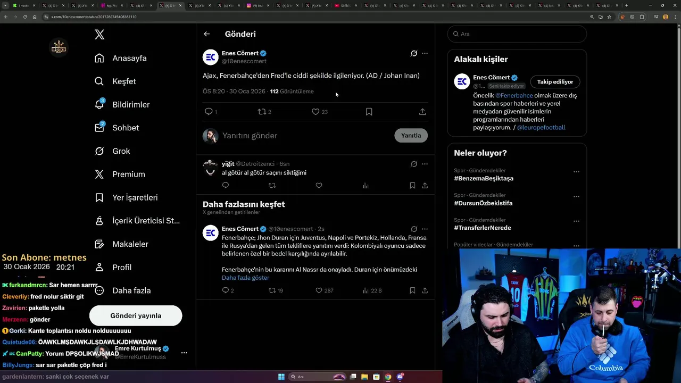This screenshot has width=681, height=383.
Task: Open @leuropefootball mention link
Action: coord(541,128)
